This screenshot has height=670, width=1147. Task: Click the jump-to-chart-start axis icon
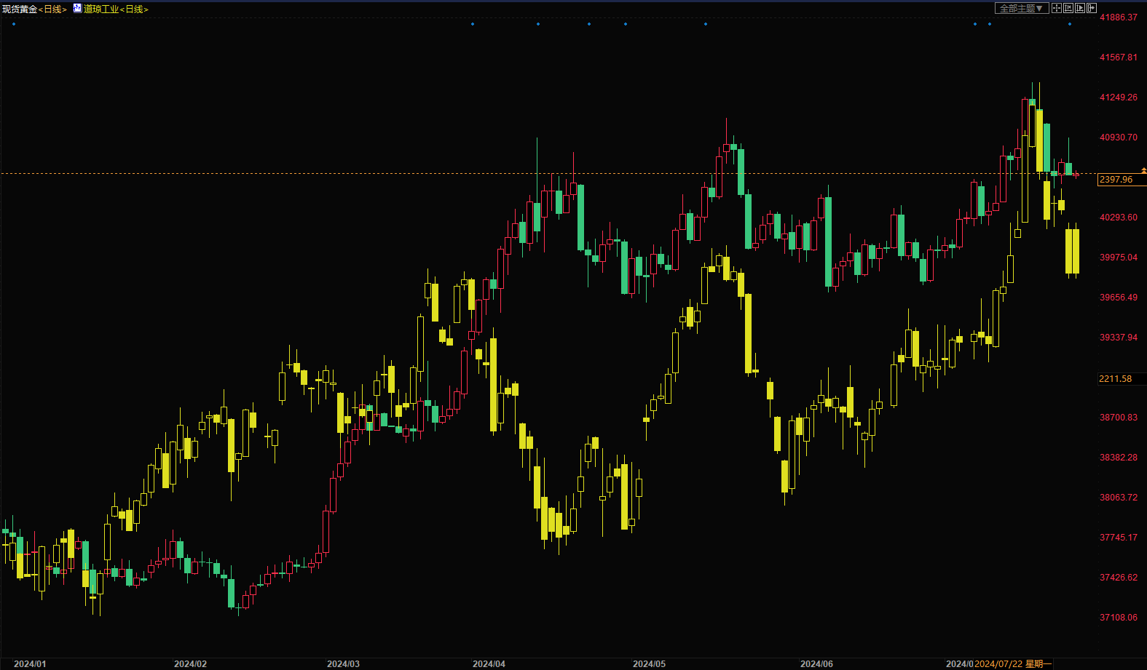click(1068, 8)
